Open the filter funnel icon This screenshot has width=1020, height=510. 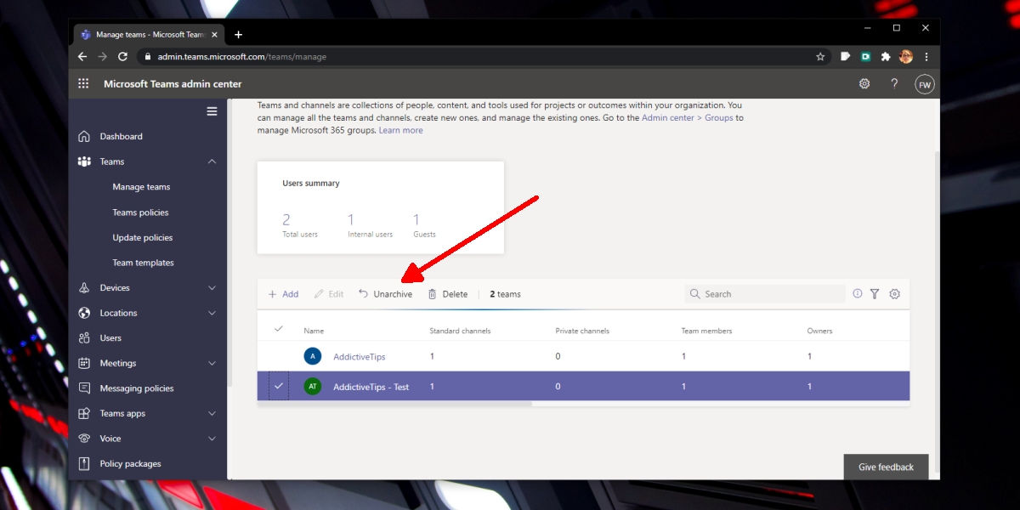pyautogui.click(x=875, y=294)
